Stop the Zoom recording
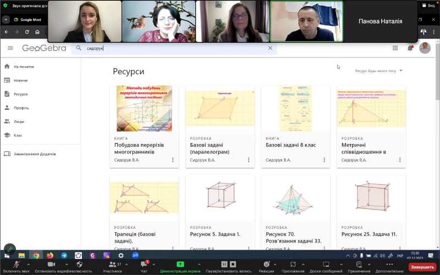 click(233, 264)
